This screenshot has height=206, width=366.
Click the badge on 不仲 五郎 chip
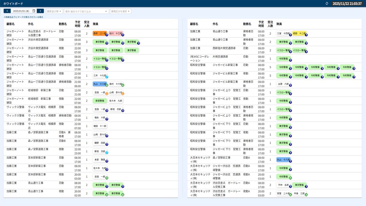290,187
